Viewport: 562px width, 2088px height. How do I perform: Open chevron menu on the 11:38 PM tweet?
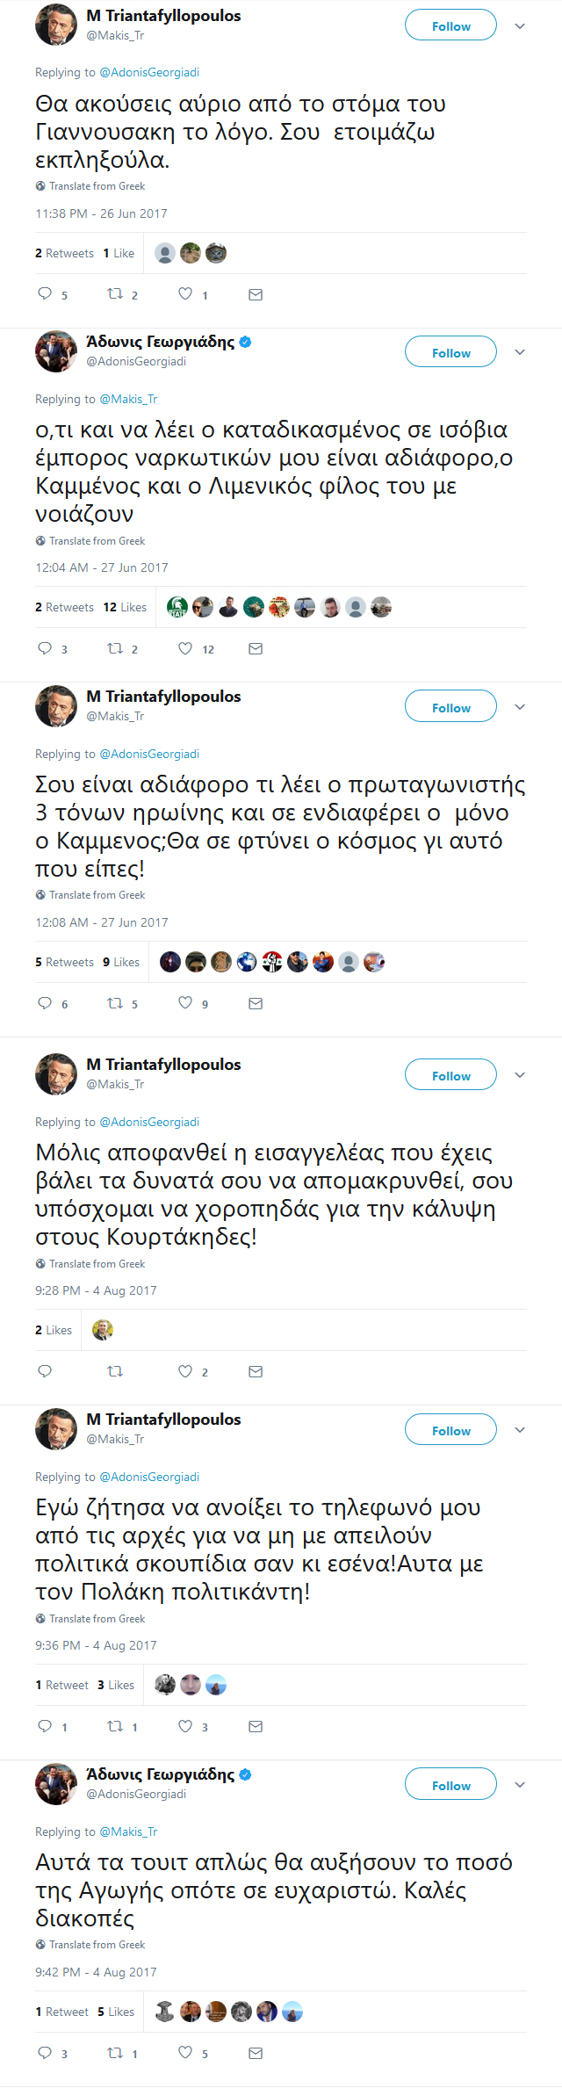coord(520,26)
